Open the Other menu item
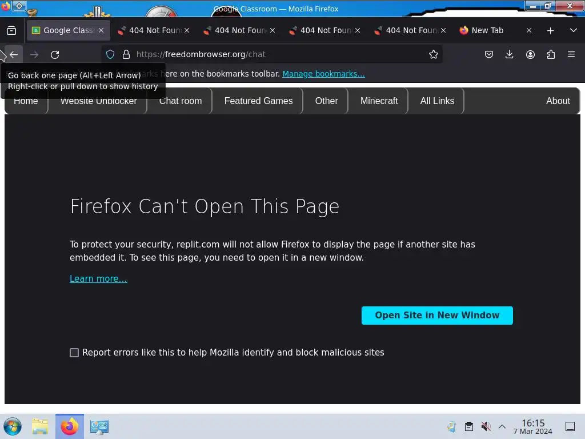This screenshot has height=439, width=585. tap(326, 101)
